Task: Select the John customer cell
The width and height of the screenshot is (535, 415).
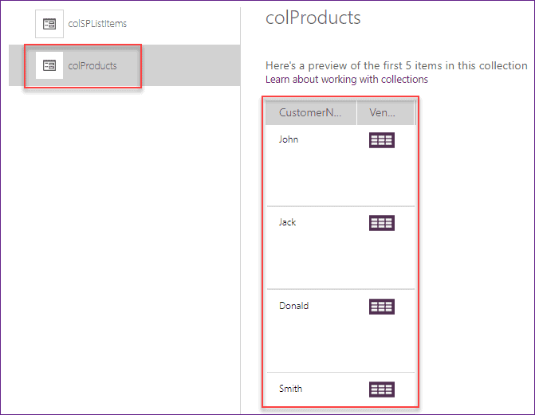Action: pyautogui.click(x=289, y=139)
